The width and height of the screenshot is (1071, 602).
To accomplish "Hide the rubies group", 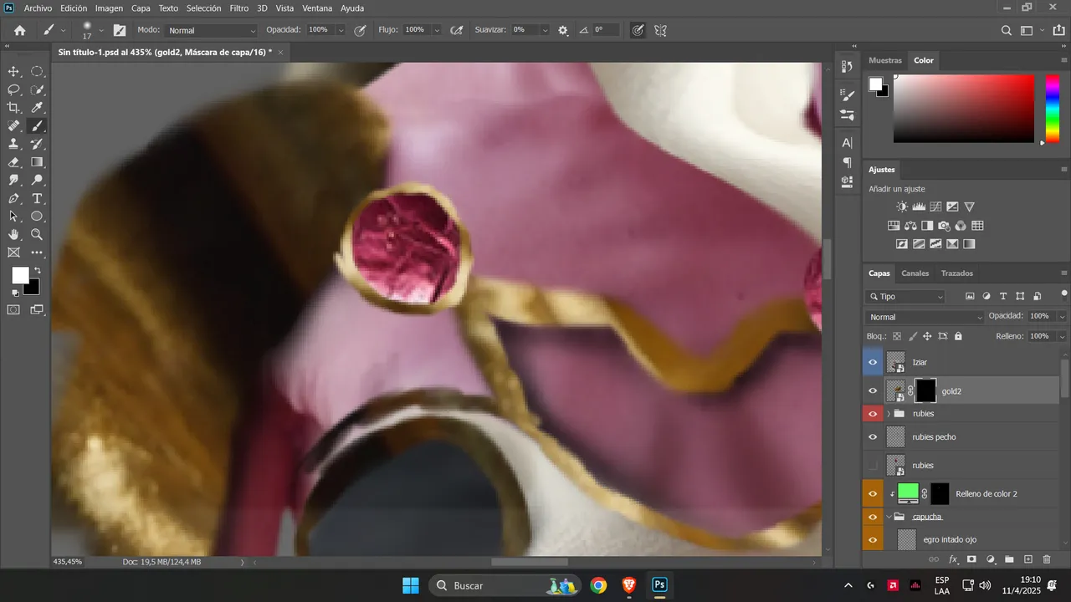I will [873, 414].
